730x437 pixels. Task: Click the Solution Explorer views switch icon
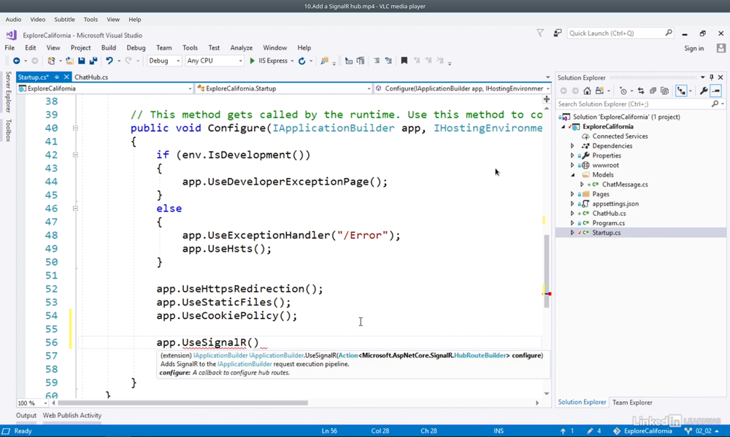(599, 90)
